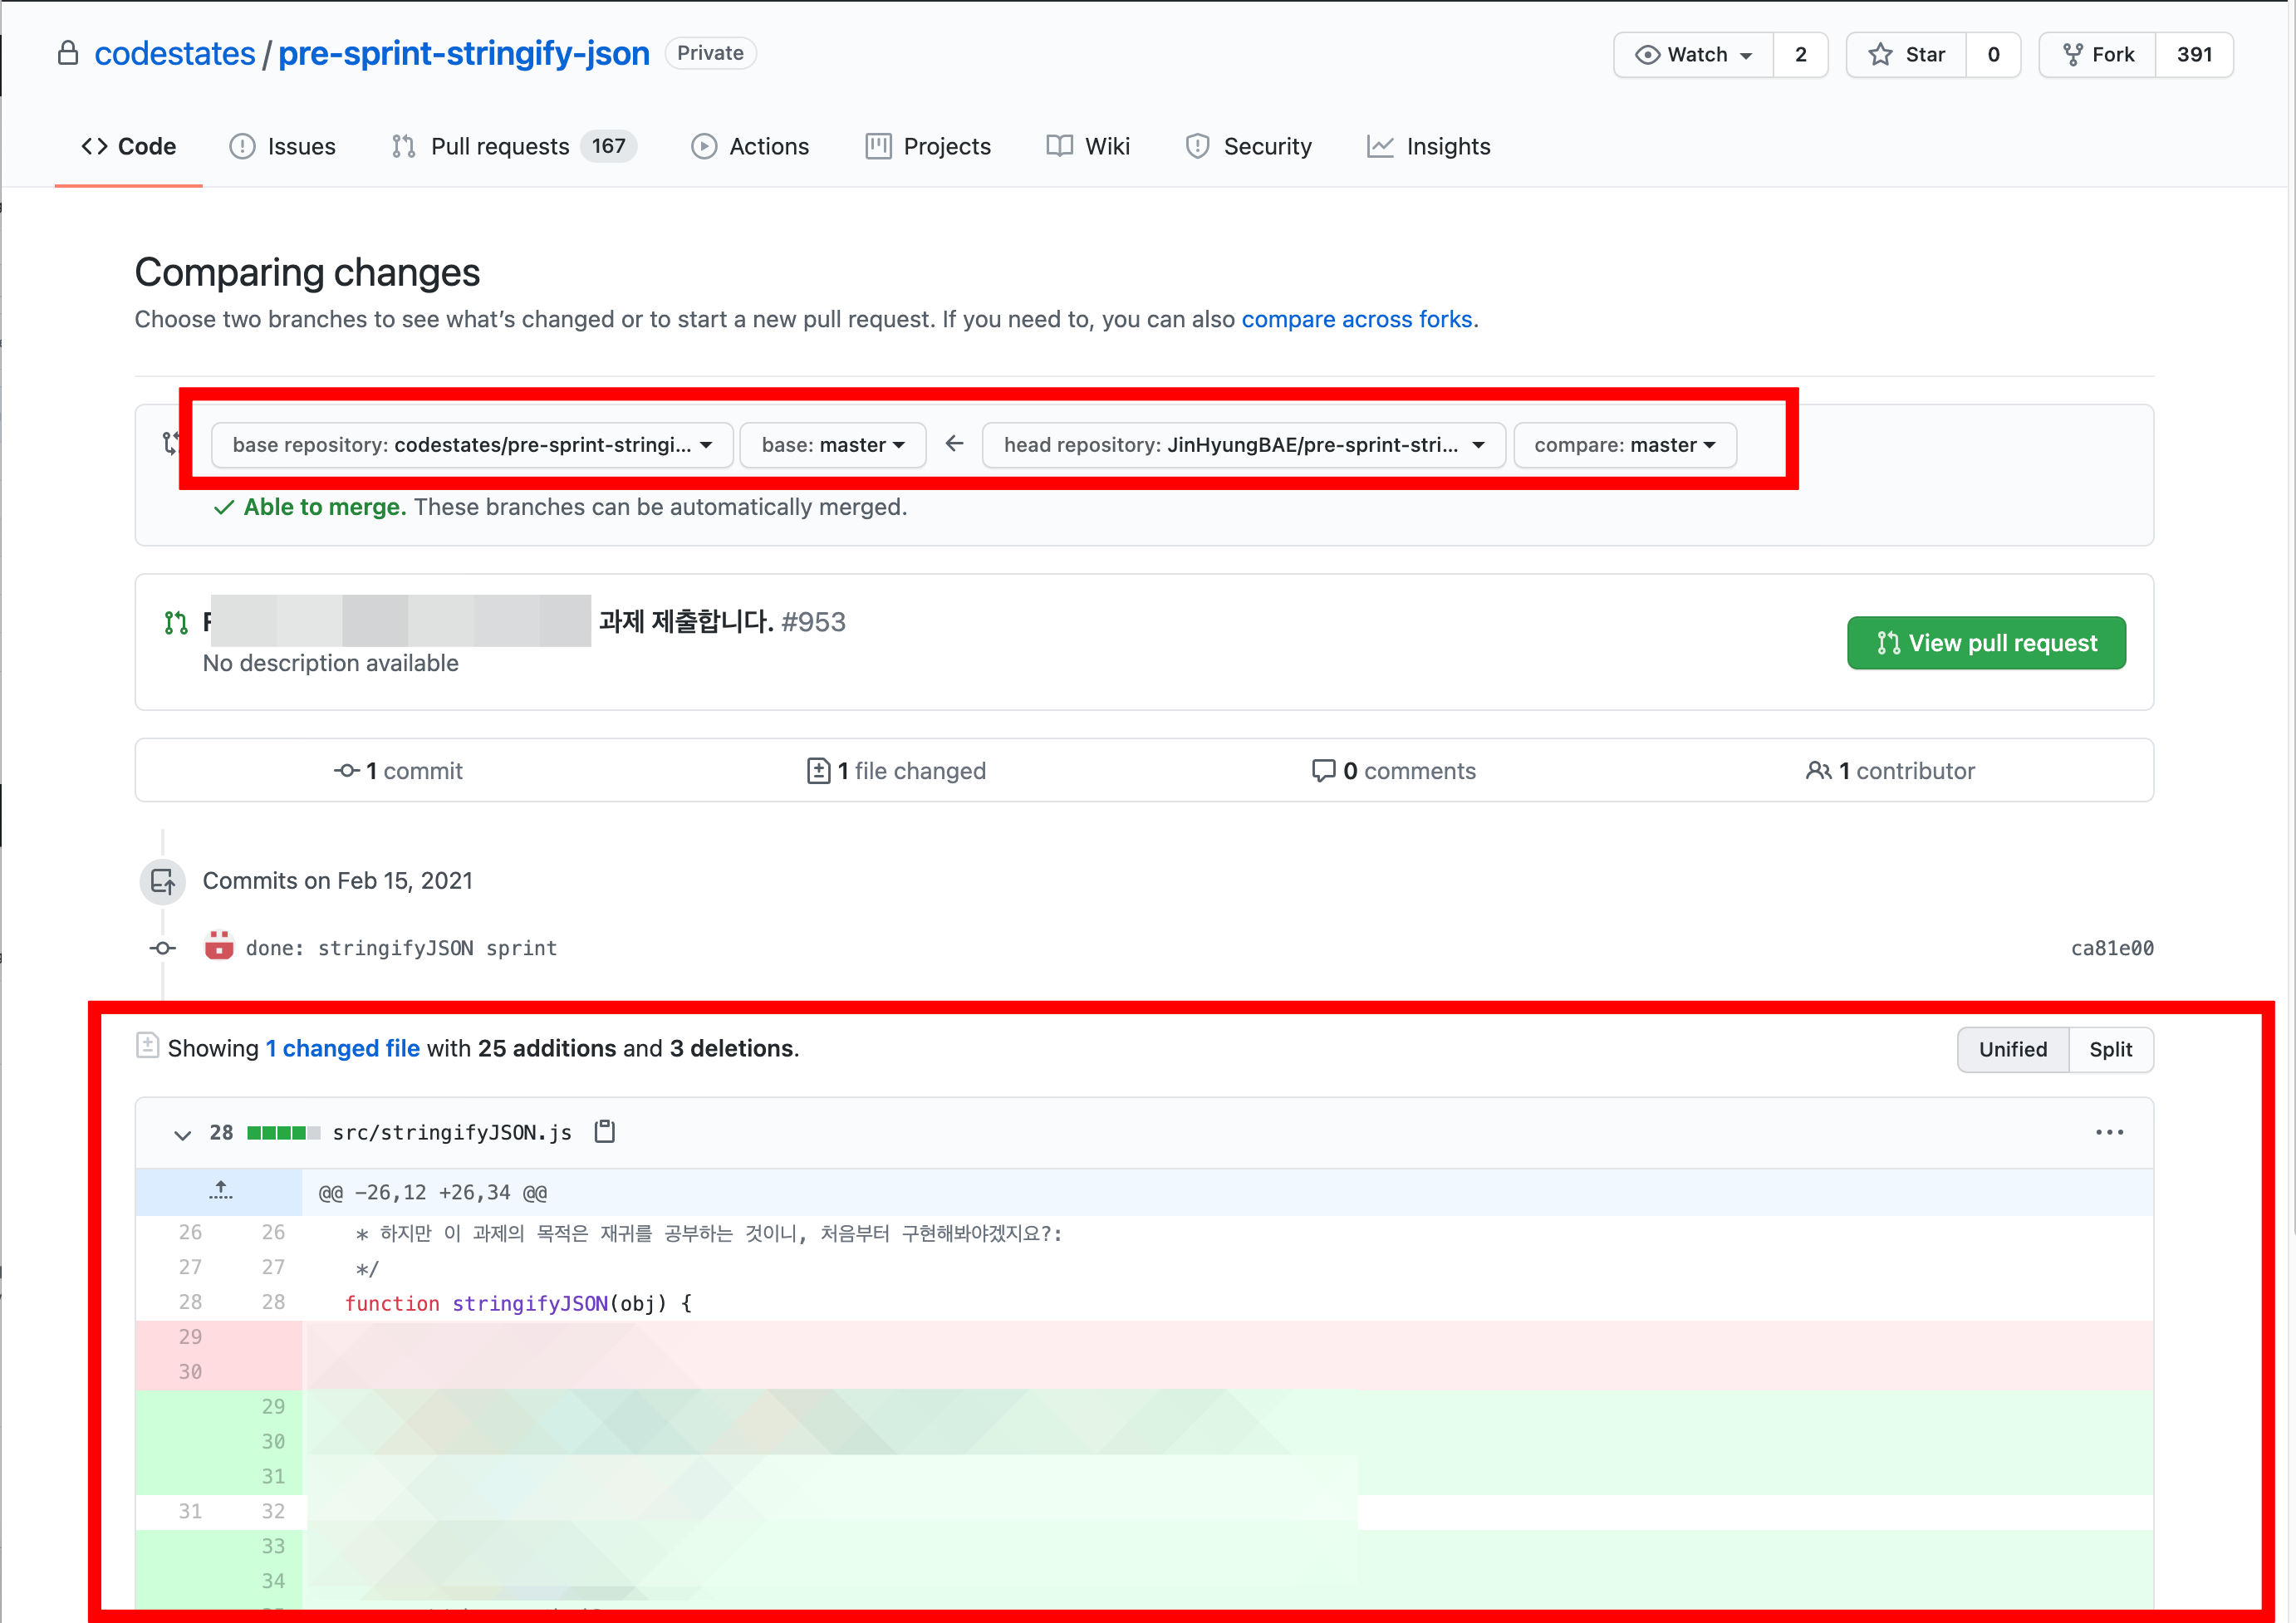Click the Fork button
Viewport: 2296px width, 1623px height.
(2098, 55)
